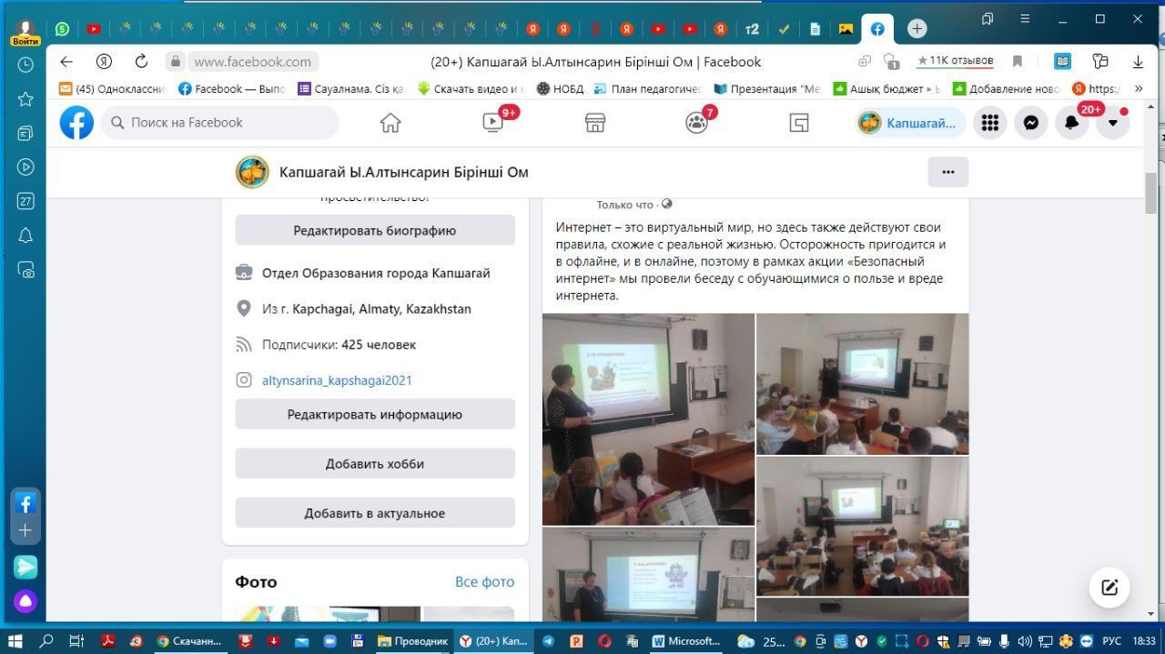Viewport: 1165px width, 654px height.
Task: Open Проводник in the Windows taskbar
Action: coord(413,640)
